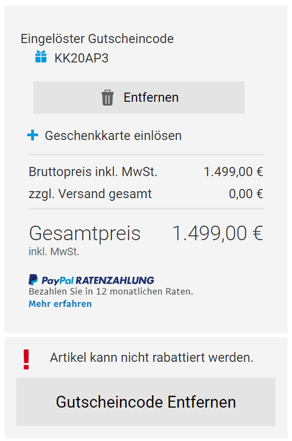292x441 pixels.
Task: Click the red exclamation mark warning icon
Action: pos(26,359)
